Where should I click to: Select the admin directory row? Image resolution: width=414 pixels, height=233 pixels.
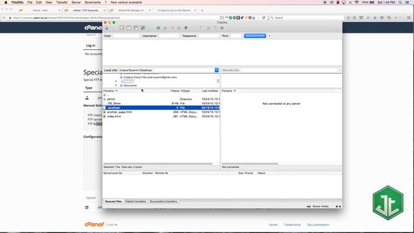pyautogui.click(x=161, y=99)
